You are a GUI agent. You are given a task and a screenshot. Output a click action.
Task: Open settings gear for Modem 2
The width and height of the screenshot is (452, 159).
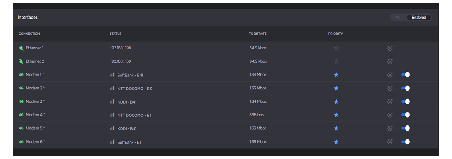pyautogui.click(x=390, y=88)
